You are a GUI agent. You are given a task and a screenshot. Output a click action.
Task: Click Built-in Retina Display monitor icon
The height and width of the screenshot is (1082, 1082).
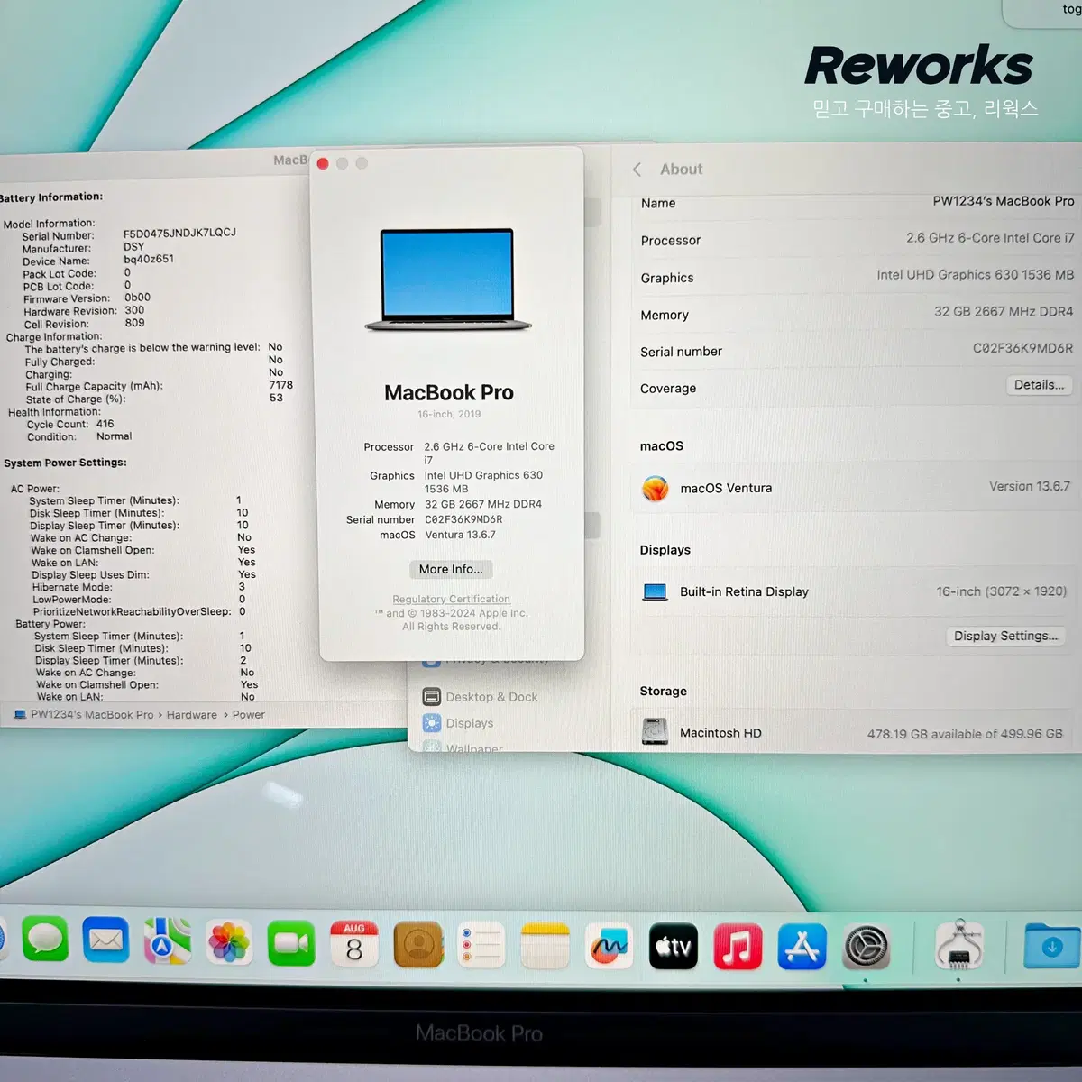click(x=656, y=592)
